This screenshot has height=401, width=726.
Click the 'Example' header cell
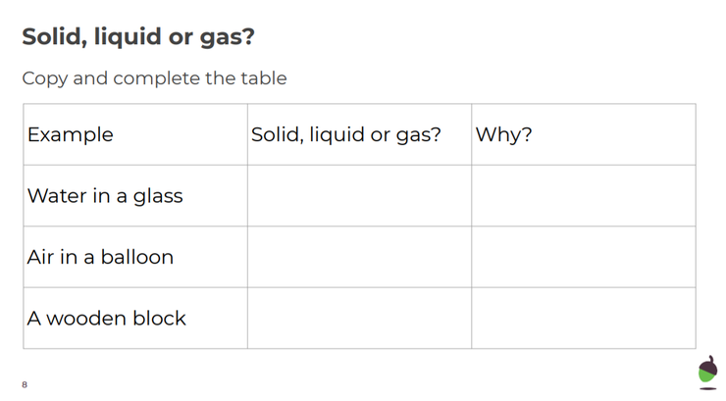click(71, 135)
